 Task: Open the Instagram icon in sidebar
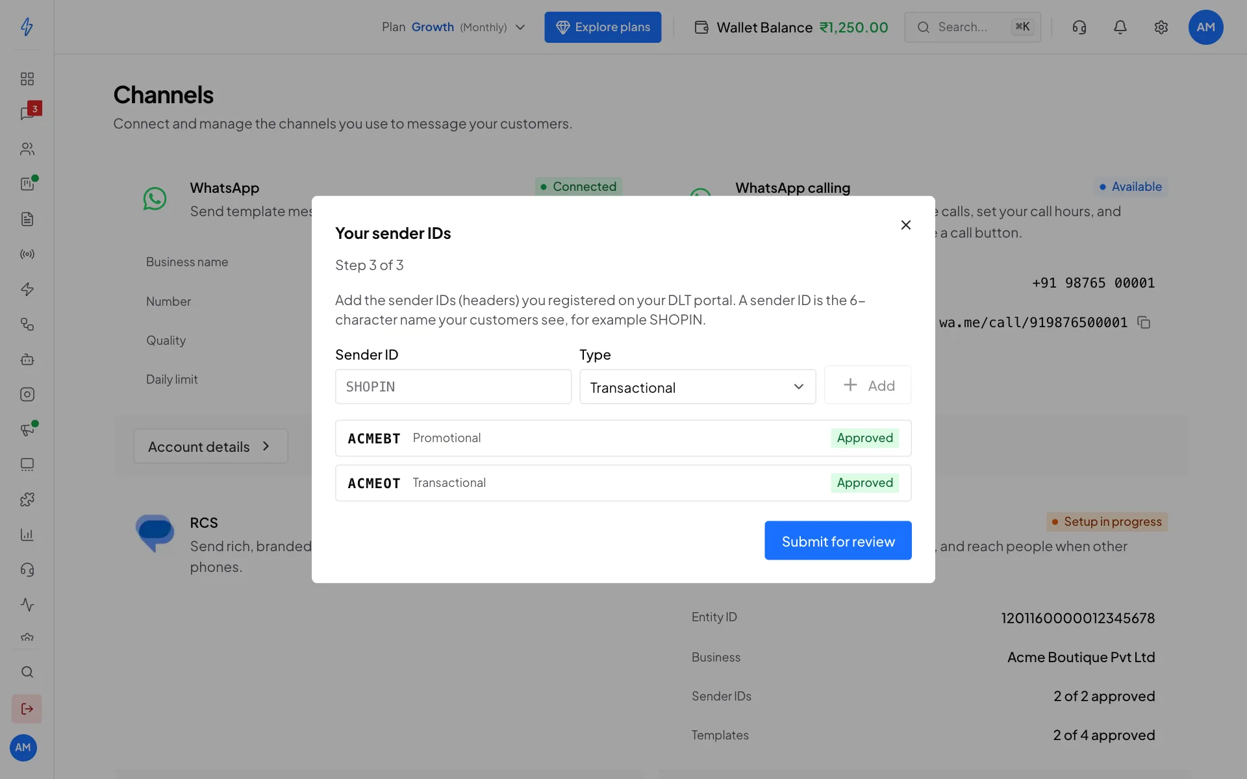click(27, 394)
